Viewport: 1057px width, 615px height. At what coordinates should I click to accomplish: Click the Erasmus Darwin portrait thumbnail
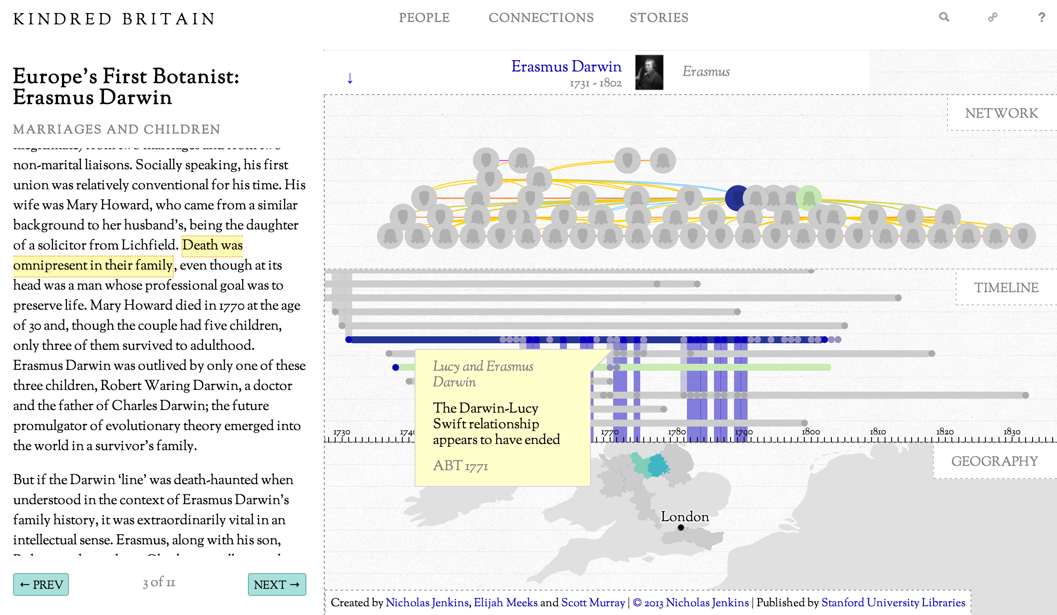coord(649,72)
